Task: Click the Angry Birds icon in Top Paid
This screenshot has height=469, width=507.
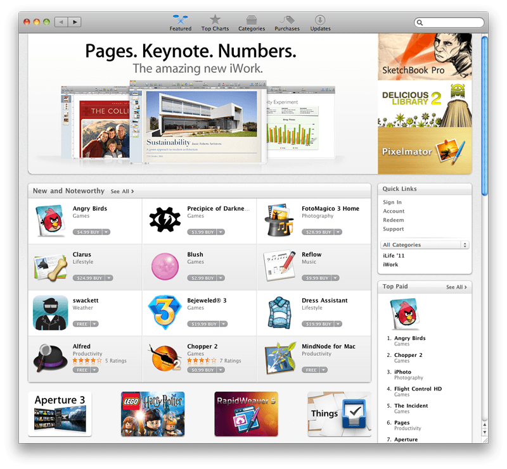Action: (405, 314)
